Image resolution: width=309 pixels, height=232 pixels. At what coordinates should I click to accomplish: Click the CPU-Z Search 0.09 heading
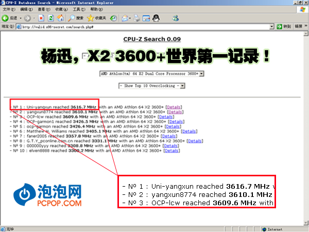click(x=152, y=39)
